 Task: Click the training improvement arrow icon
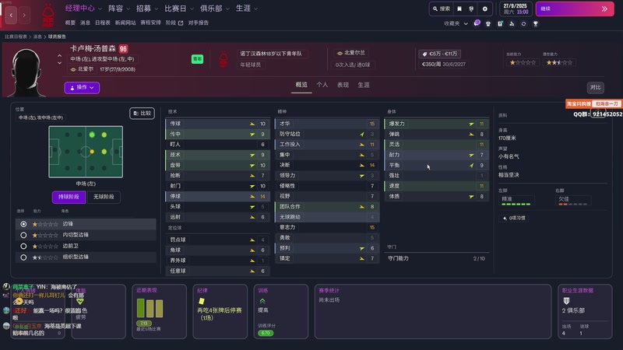pos(262,301)
